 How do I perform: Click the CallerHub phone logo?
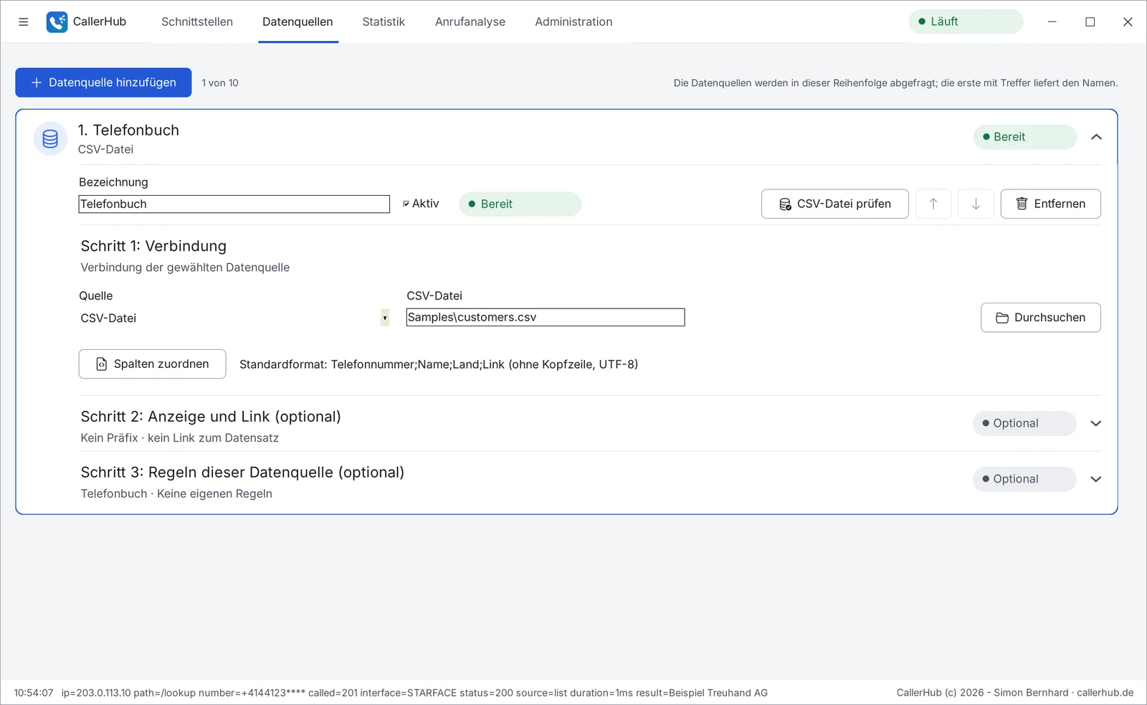point(57,22)
